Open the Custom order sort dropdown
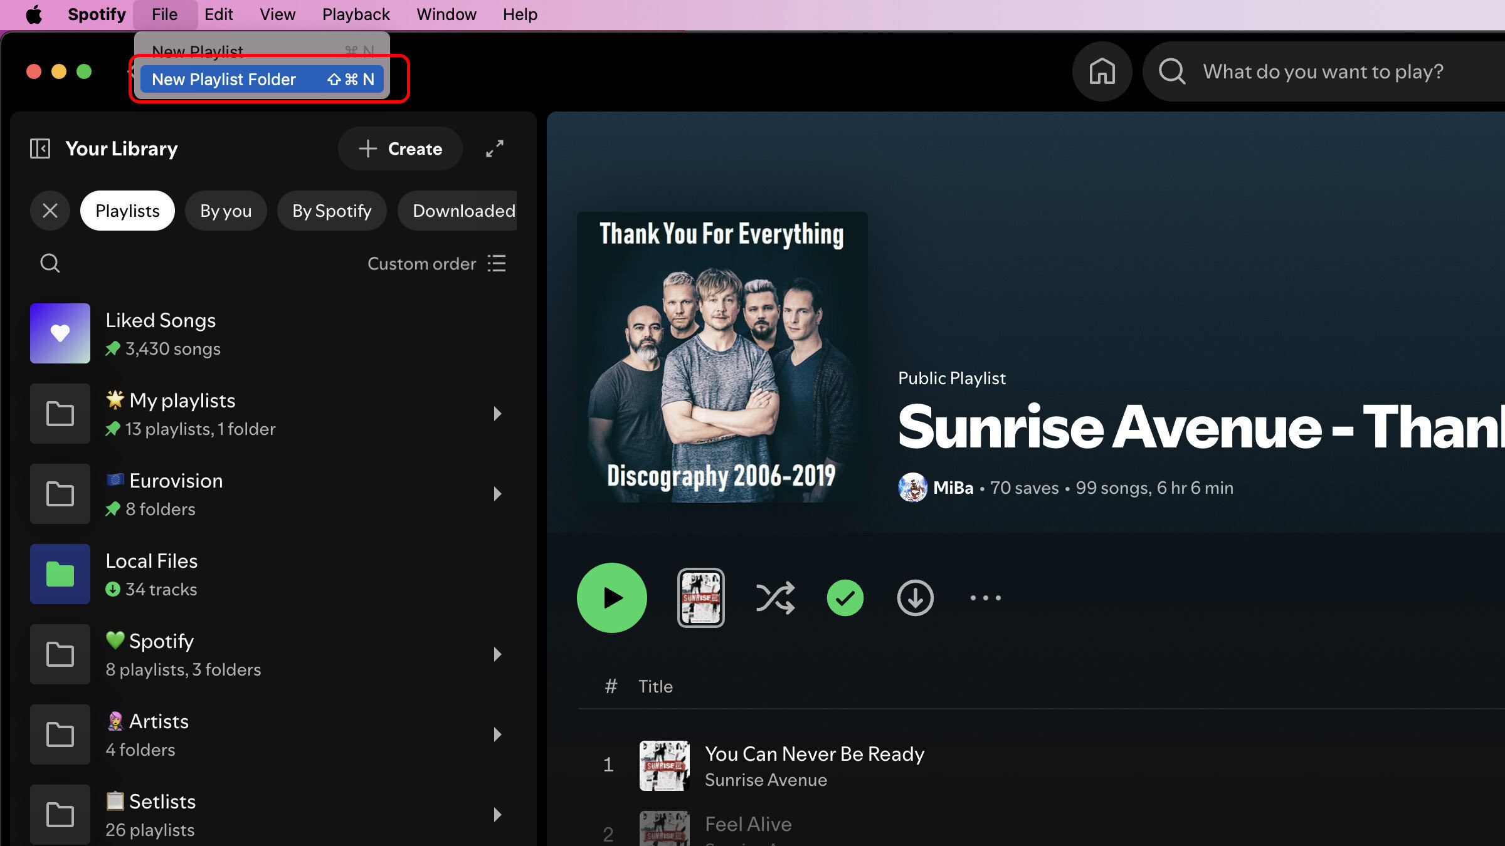1505x846 pixels. (436, 263)
